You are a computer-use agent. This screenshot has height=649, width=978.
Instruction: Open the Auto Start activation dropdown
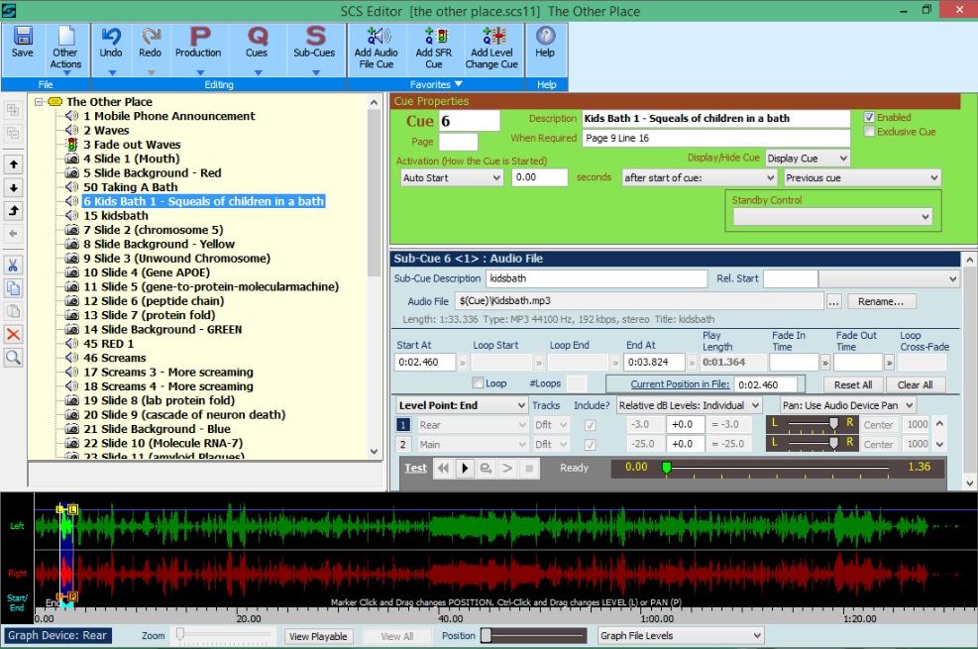[x=452, y=178]
